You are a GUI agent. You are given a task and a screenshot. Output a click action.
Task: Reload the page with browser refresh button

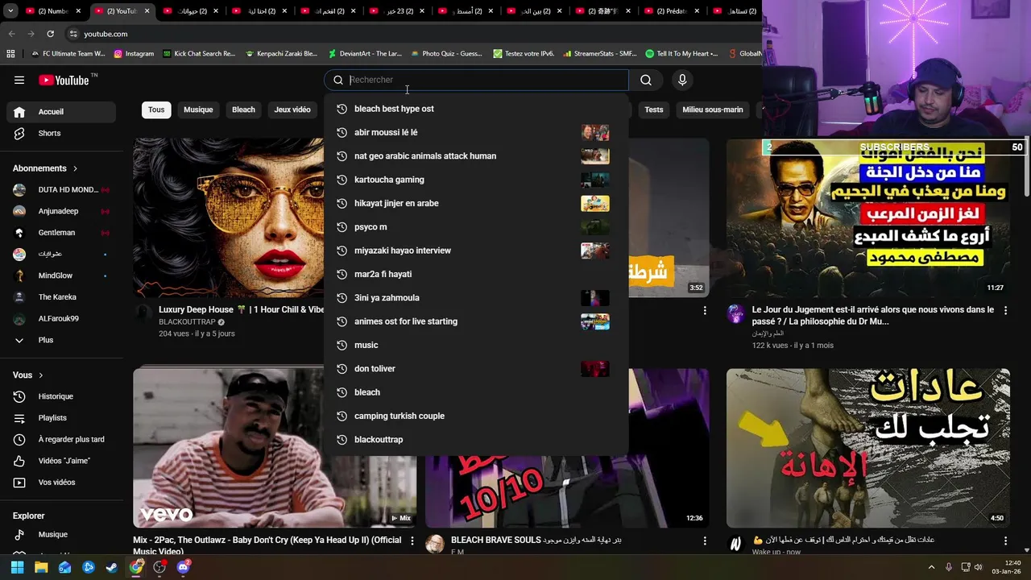coord(50,34)
